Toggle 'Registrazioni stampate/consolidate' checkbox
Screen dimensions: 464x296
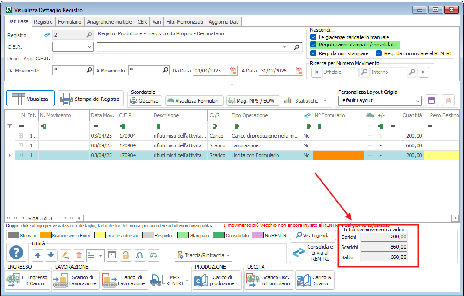coord(314,45)
